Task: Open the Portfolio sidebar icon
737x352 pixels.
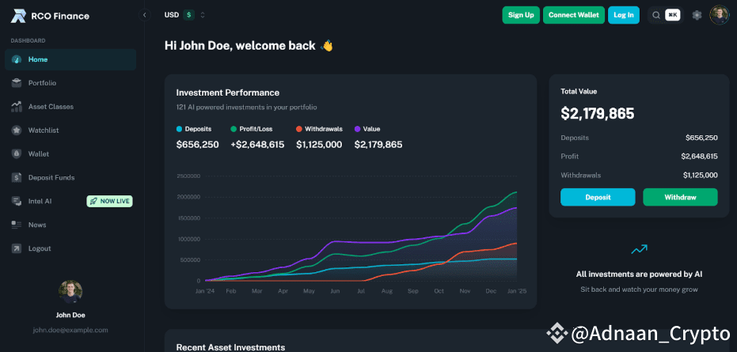Action: tap(17, 83)
